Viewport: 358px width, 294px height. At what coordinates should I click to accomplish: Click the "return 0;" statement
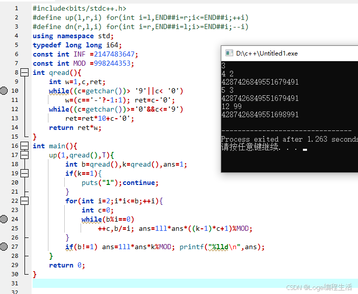67,265
